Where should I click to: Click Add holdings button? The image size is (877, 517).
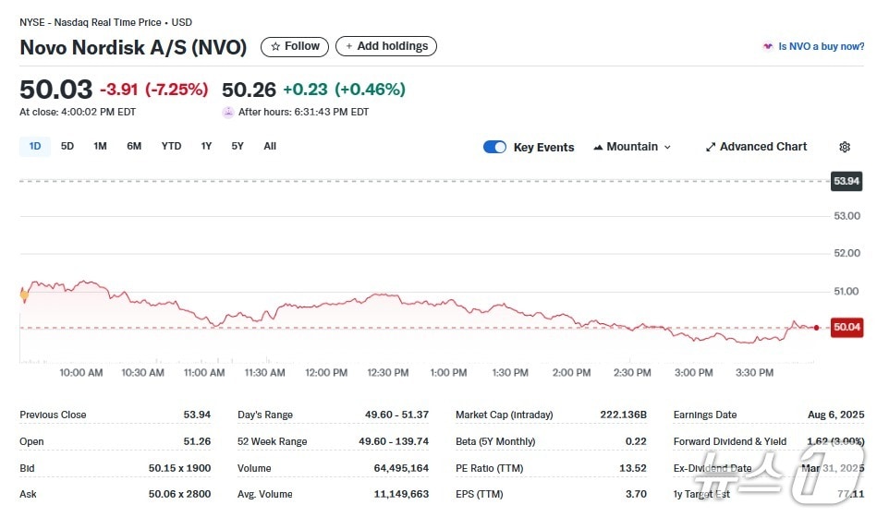(386, 46)
